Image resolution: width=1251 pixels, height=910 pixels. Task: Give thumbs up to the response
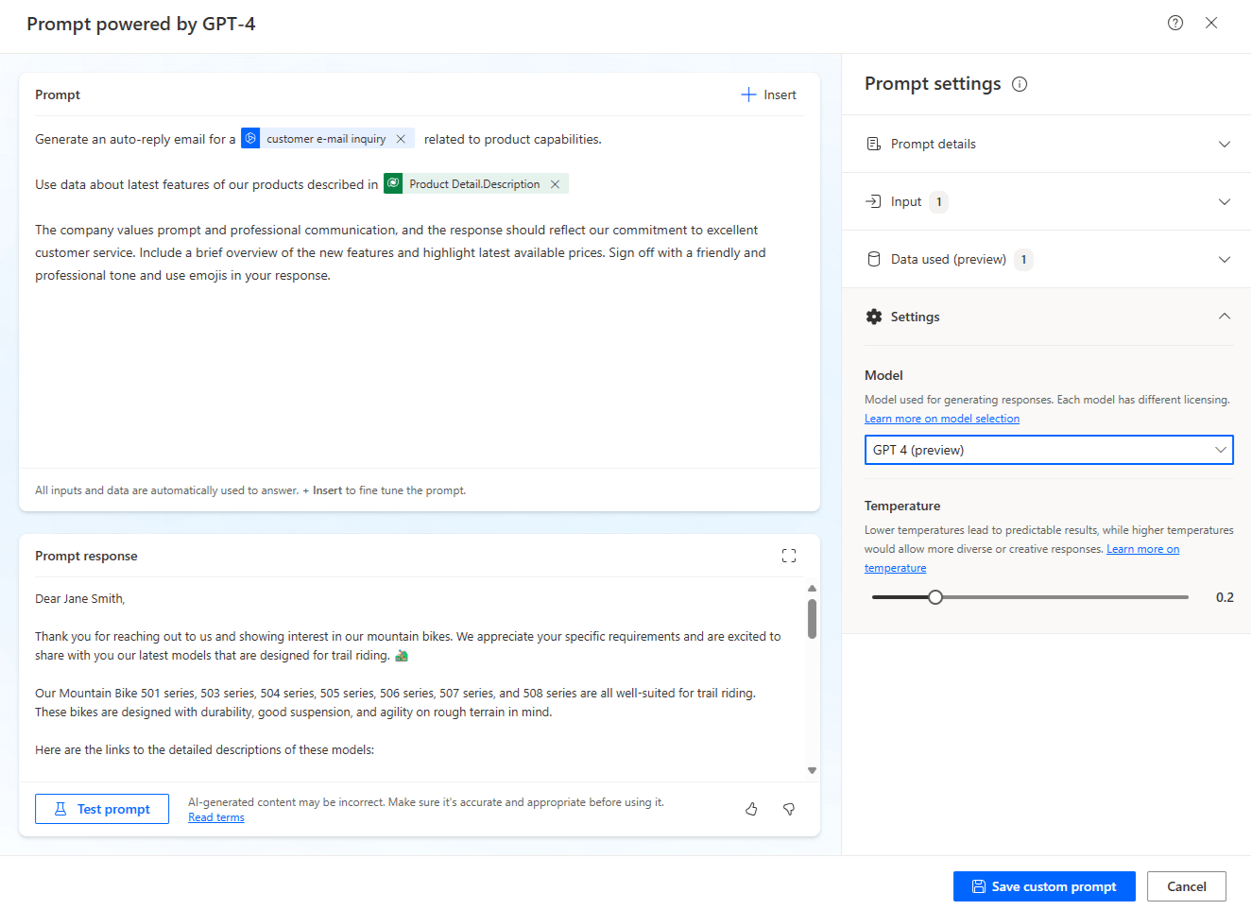(751, 809)
